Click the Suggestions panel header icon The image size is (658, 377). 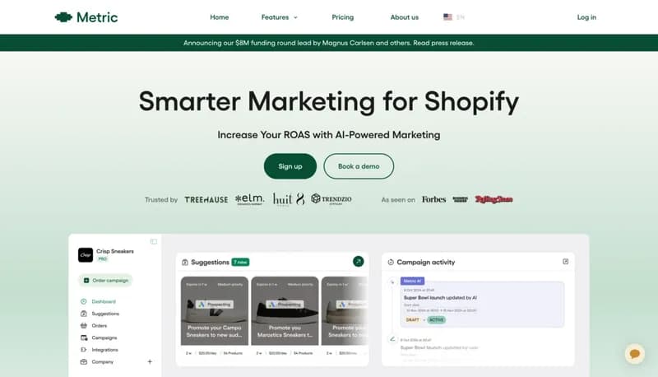185,263
